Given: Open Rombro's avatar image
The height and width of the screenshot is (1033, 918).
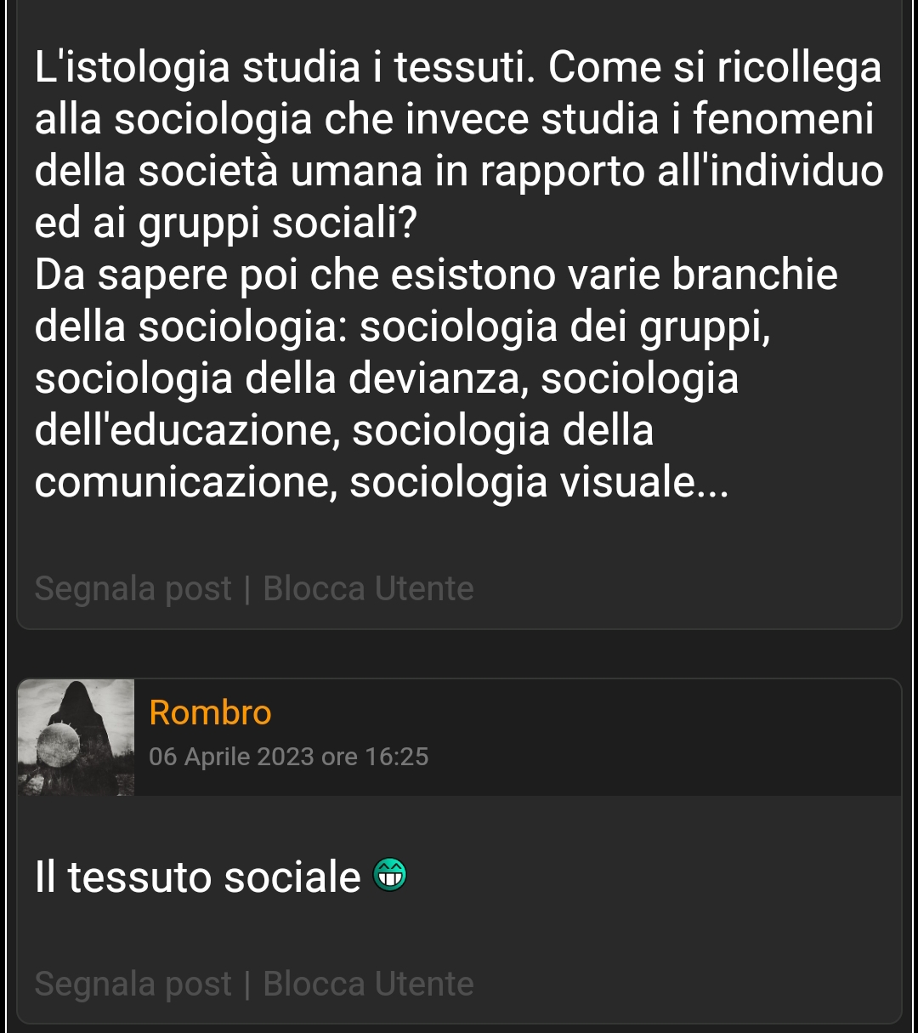Looking at the screenshot, I should coord(76,737).
